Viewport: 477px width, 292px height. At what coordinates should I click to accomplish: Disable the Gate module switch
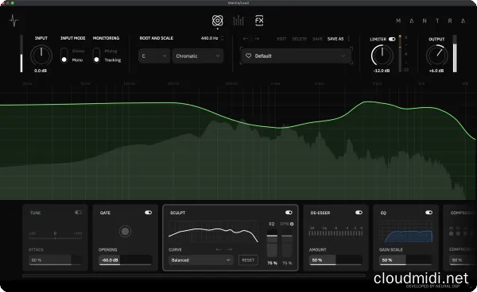click(148, 213)
